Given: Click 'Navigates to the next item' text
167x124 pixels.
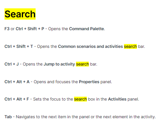Looking at the screenshot, I should tap(41, 117).
